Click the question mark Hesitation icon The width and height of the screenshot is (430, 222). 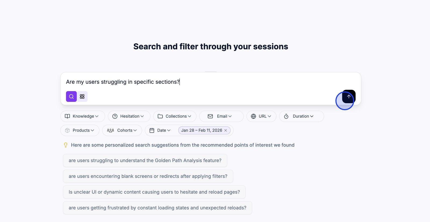click(x=115, y=116)
